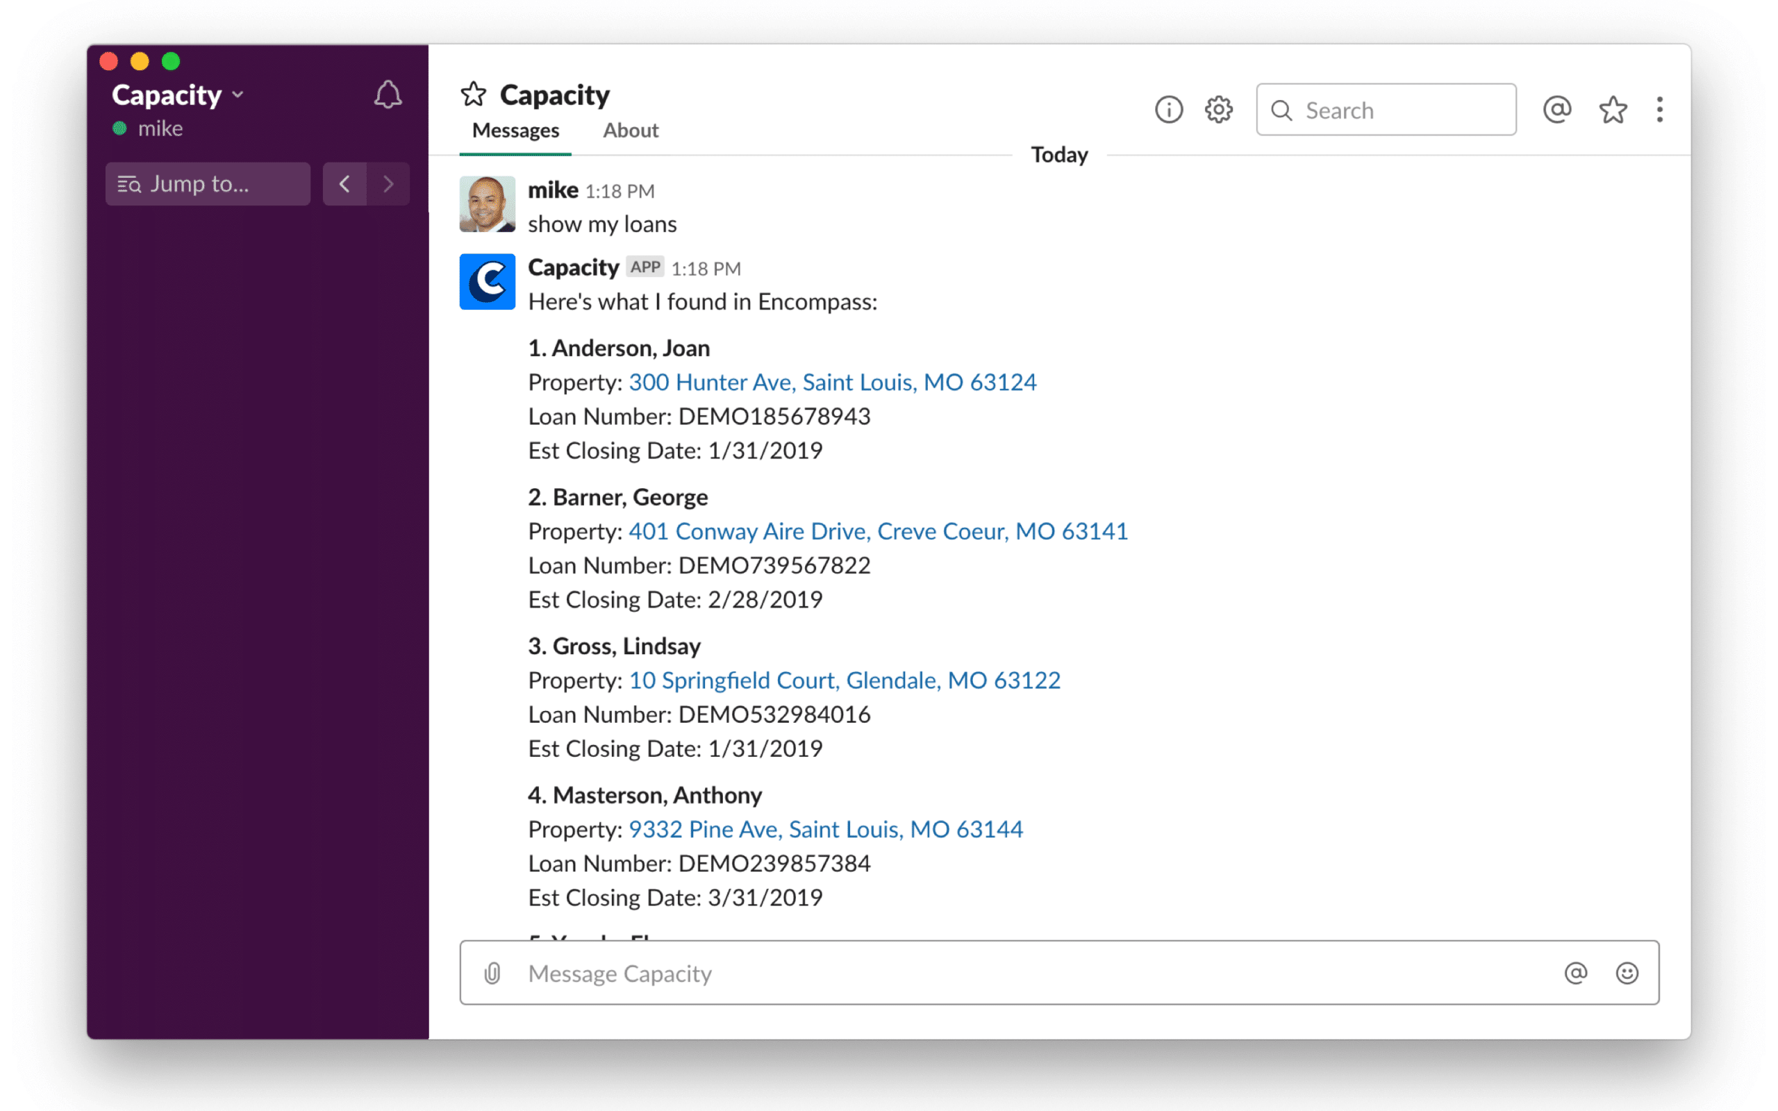Select the Messages tab
The height and width of the screenshot is (1111, 1778).
(515, 131)
